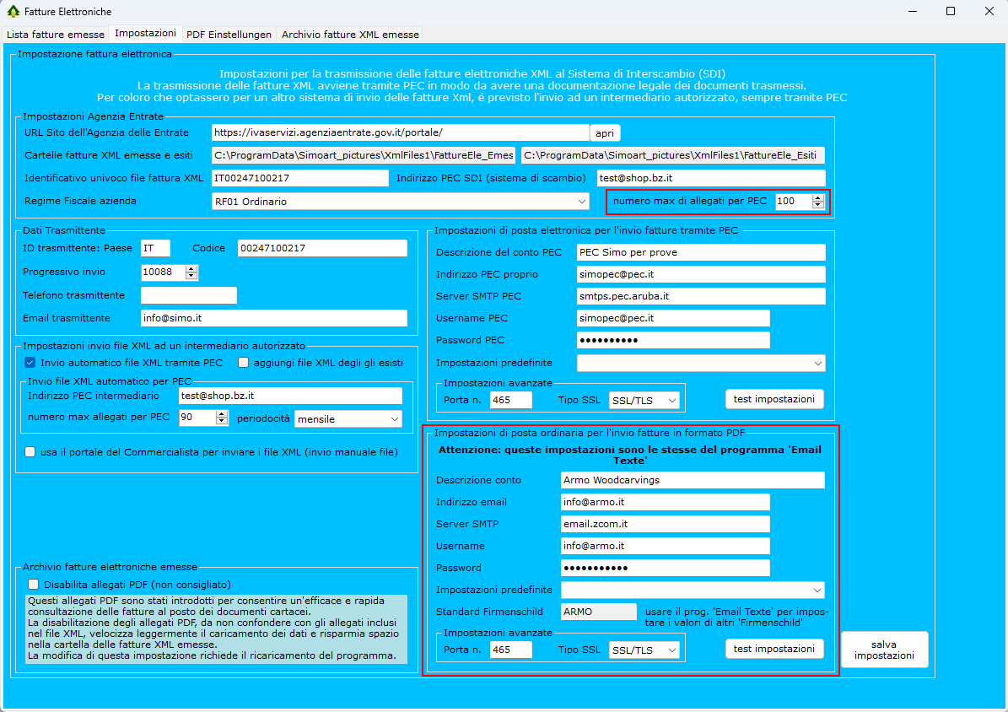Maximize the Fatture Elettroniche window
Screen dimensions: 1008x712
pyautogui.click(x=951, y=11)
